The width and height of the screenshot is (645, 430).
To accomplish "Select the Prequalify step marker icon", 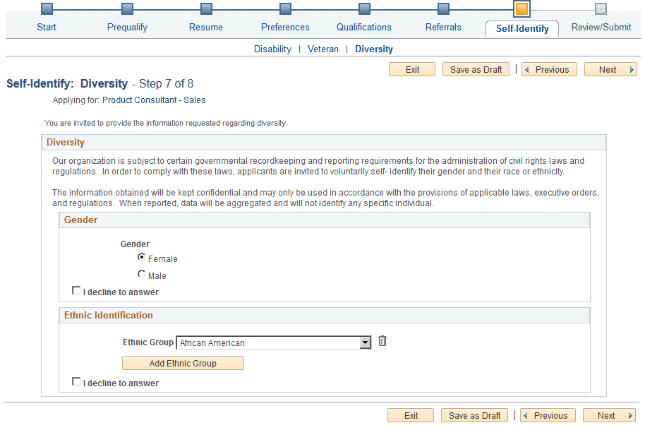I will [127, 9].
